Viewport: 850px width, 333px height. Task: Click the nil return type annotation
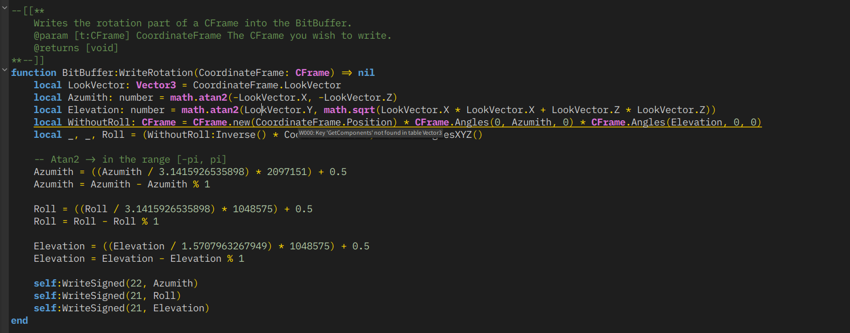366,73
